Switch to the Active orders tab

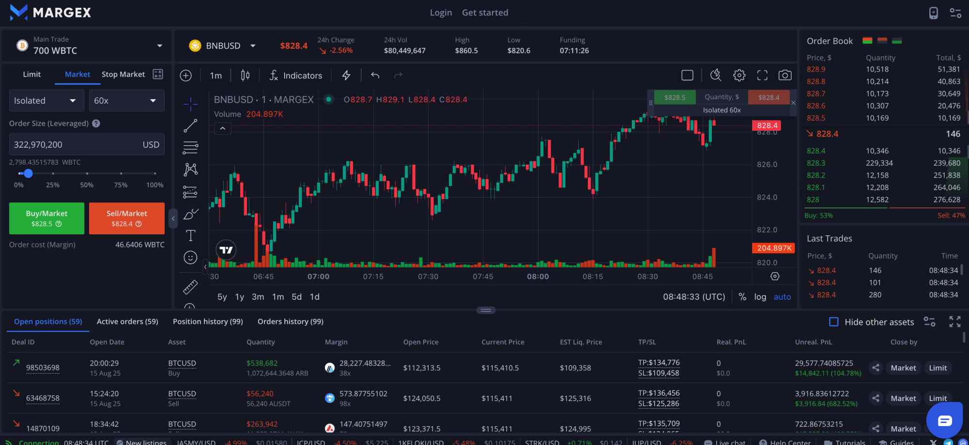click(127, 321)
